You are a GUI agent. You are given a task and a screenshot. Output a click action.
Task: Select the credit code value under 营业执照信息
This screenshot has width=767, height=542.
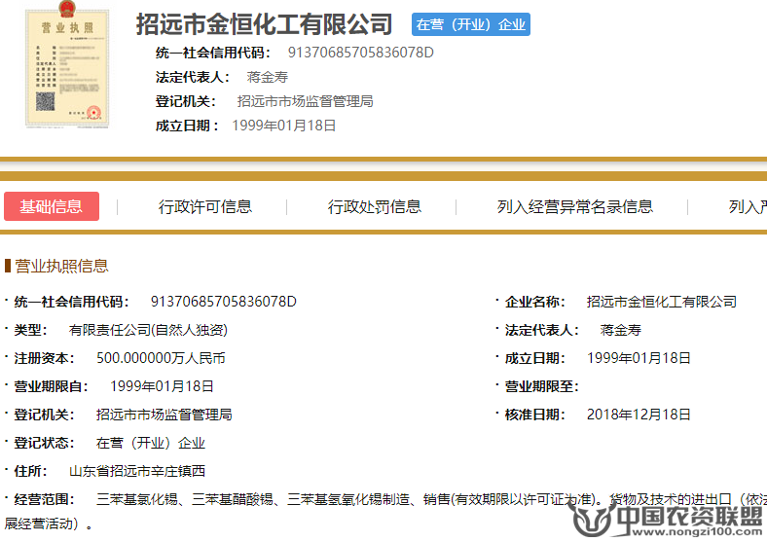[x=224, y=302]
